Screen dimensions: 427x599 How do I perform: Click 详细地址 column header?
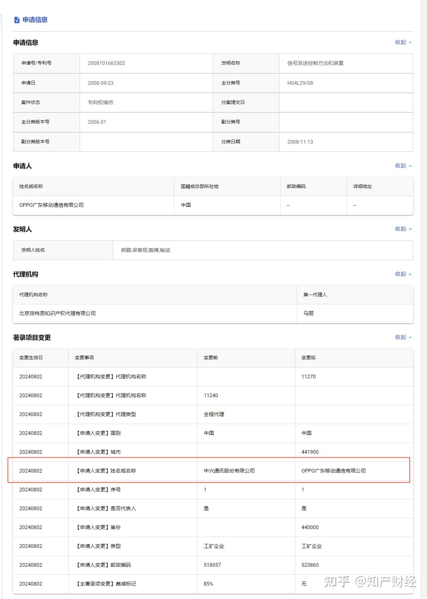tap(362, 186)
